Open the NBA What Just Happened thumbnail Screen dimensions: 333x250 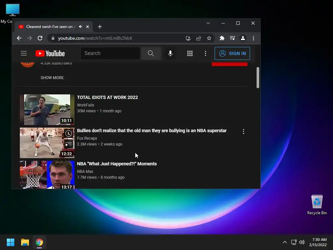click(x=47, y=175)
